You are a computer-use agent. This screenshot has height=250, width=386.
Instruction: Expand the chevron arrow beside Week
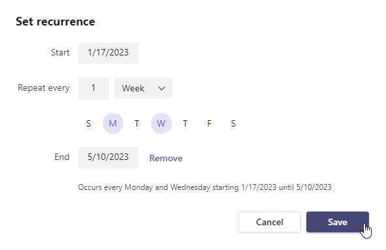161,88
